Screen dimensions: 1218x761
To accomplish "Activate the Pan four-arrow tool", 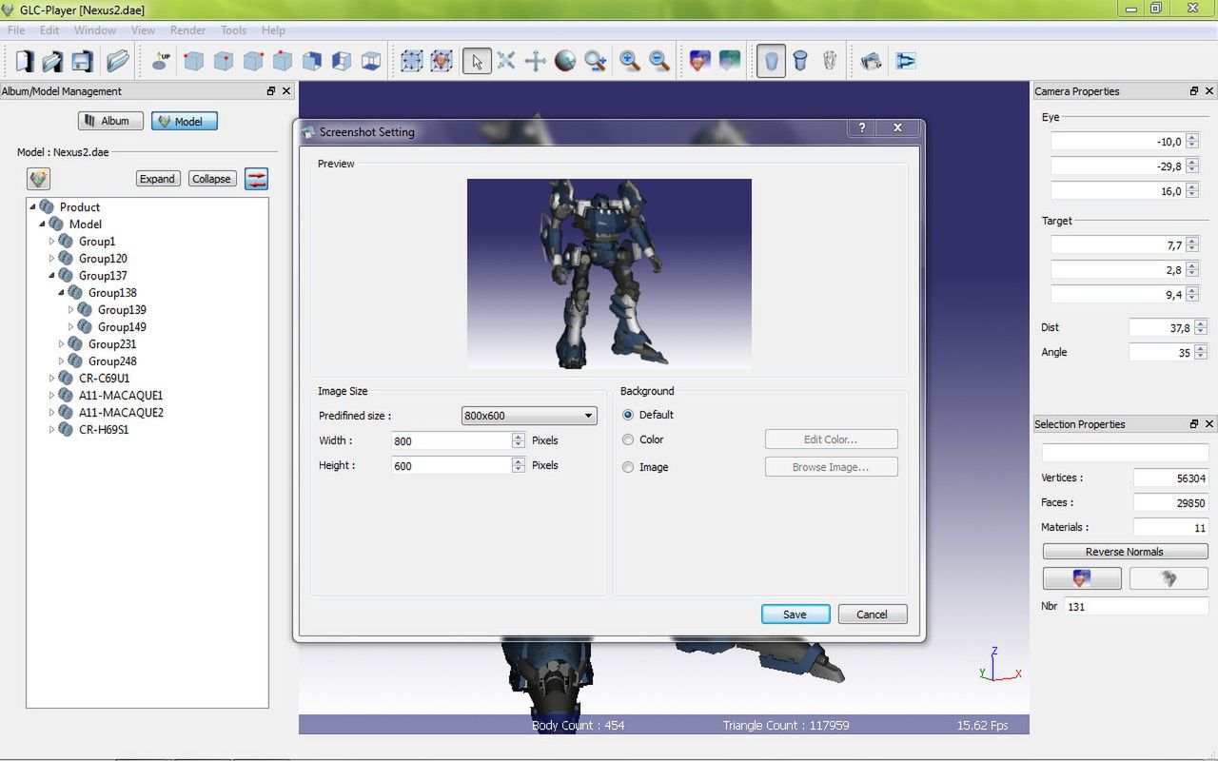I will coord(536,62).
